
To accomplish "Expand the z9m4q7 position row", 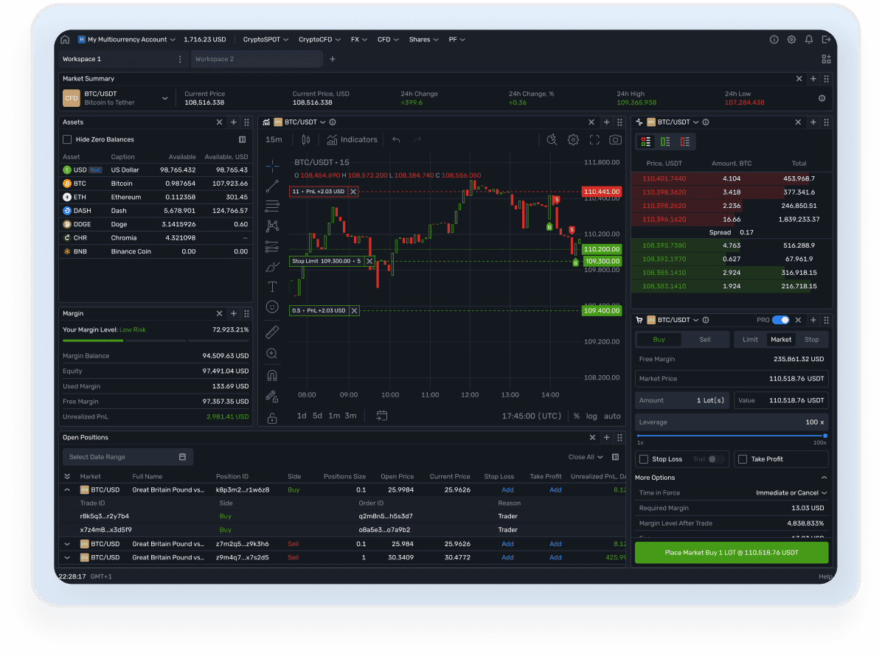I will coord(68,558).
